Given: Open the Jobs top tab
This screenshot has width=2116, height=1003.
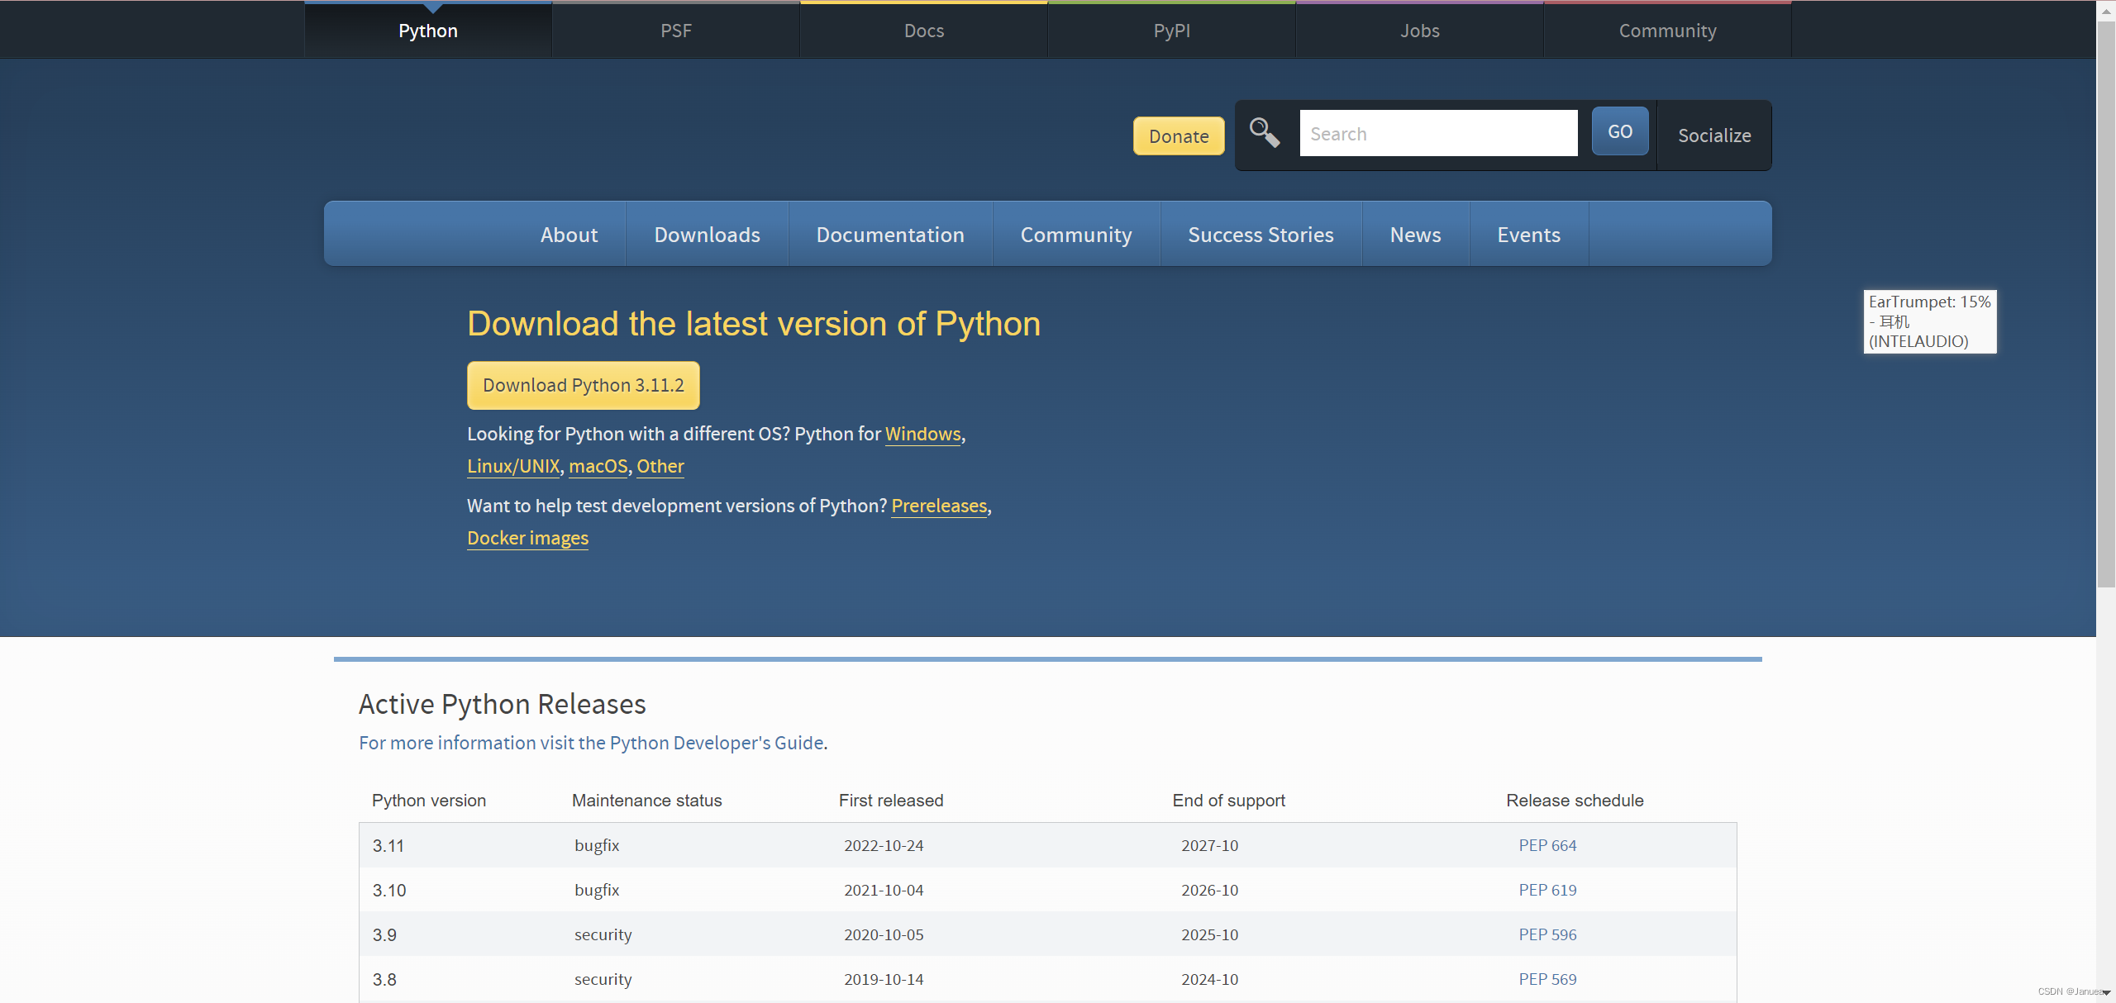Looking at the screenshot, I should pos(1420,31).
